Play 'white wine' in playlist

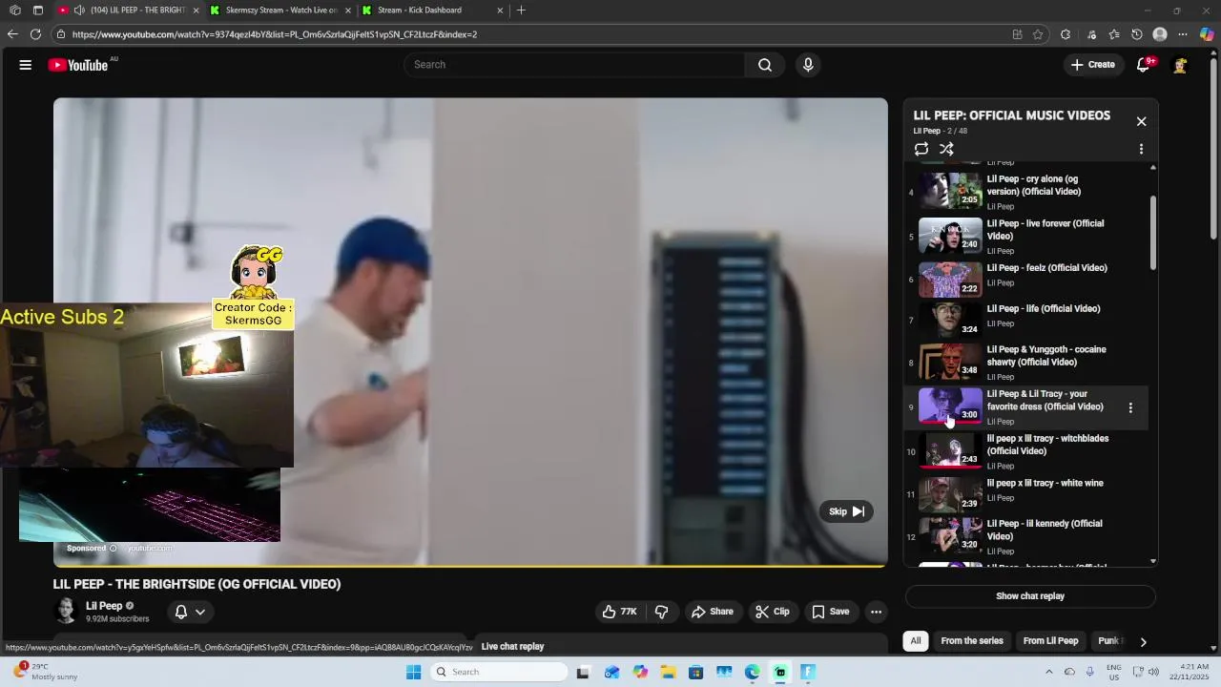[x=1027, y=494]
